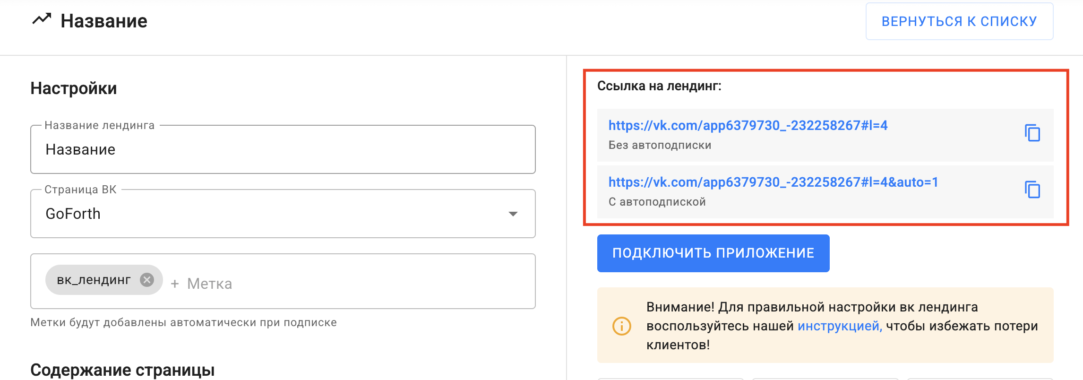Open the инструкцией link in warning
1083x380 pixels.
point(840,326)
